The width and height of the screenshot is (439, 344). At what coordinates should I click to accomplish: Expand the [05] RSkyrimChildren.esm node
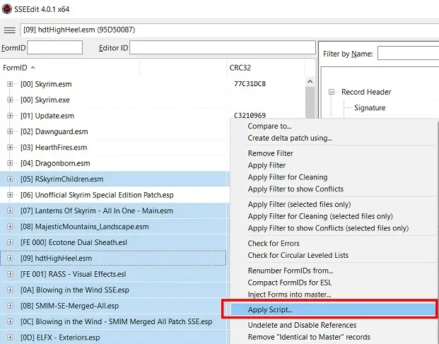10,179
